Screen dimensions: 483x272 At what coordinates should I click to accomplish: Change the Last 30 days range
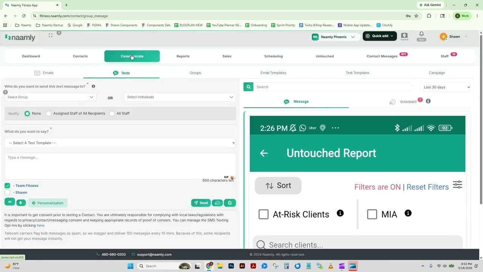pos(445,87)
